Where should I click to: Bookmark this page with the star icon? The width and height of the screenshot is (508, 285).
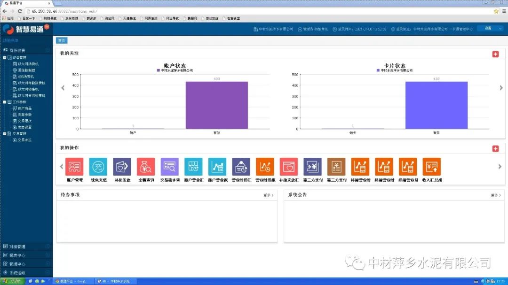click(x=496, y=11)
